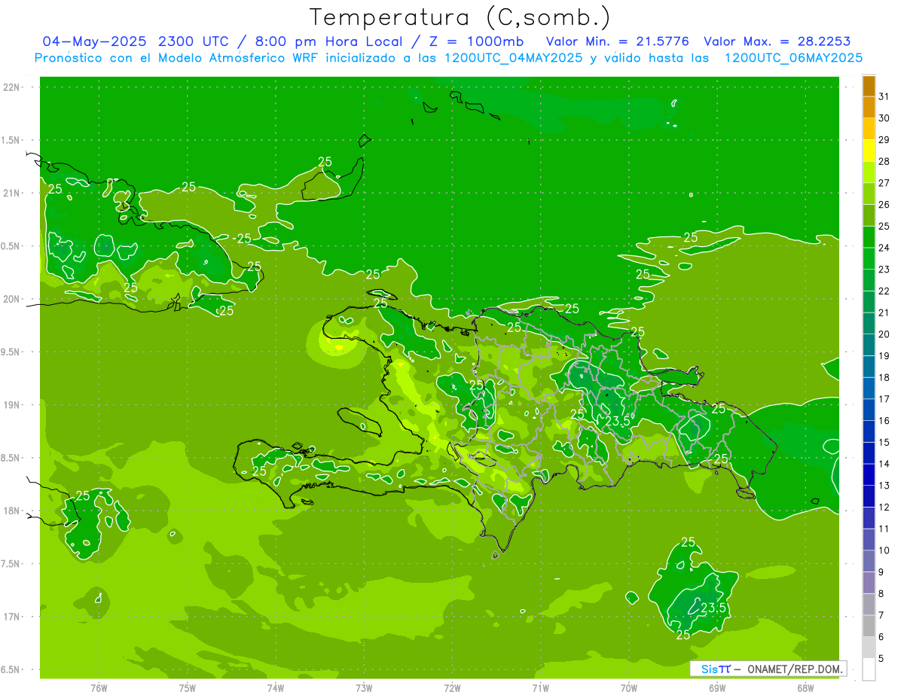904x698 pixels.
Task: Click the "18N" latitude axis label
Action: (x=13, y=511)
